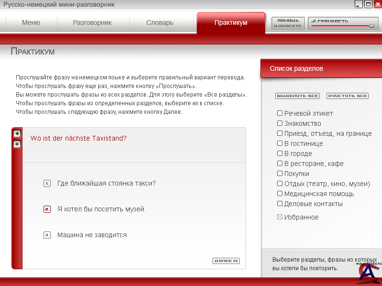Viewport: 382px width, 286px height.
Task: Open the Меню tab
Action: (31, 22)
